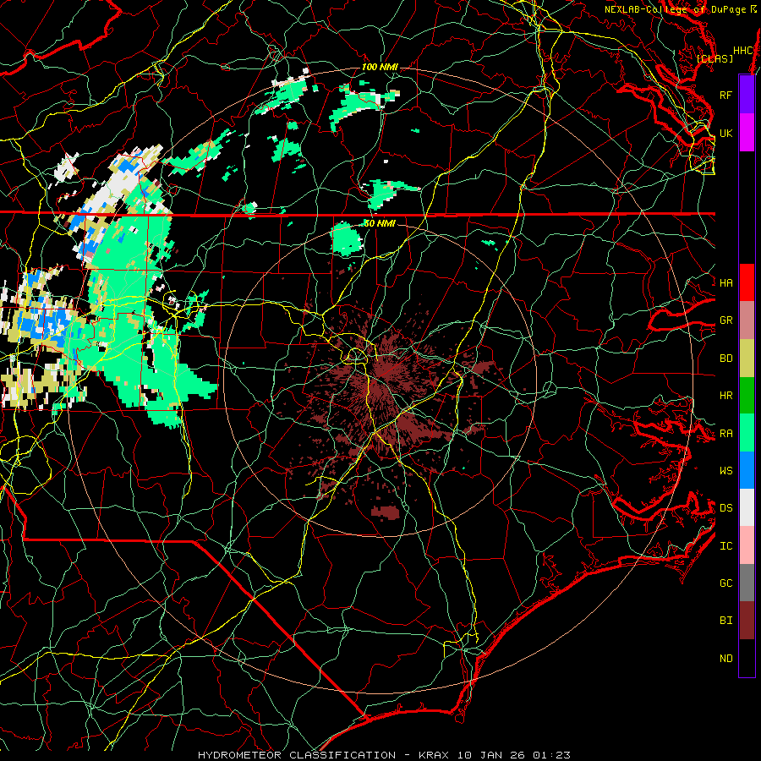Select the "UK" legend label
The width and height of the screenshot is (761, 761).
(x=726, y=133)
